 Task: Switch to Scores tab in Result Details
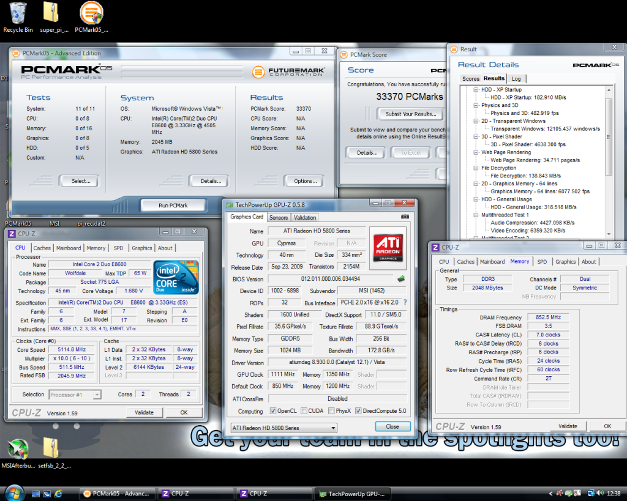tap(471, 79)
